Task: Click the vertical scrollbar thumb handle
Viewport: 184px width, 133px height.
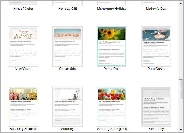Action: 181,89
